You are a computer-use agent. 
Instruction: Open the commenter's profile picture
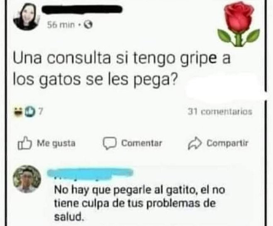pos(27,180)
